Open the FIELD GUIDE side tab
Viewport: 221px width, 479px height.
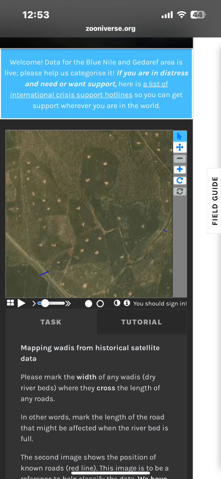(x=214, y=201)
